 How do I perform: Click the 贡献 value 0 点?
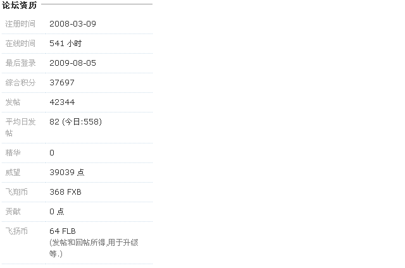[57, 212]
